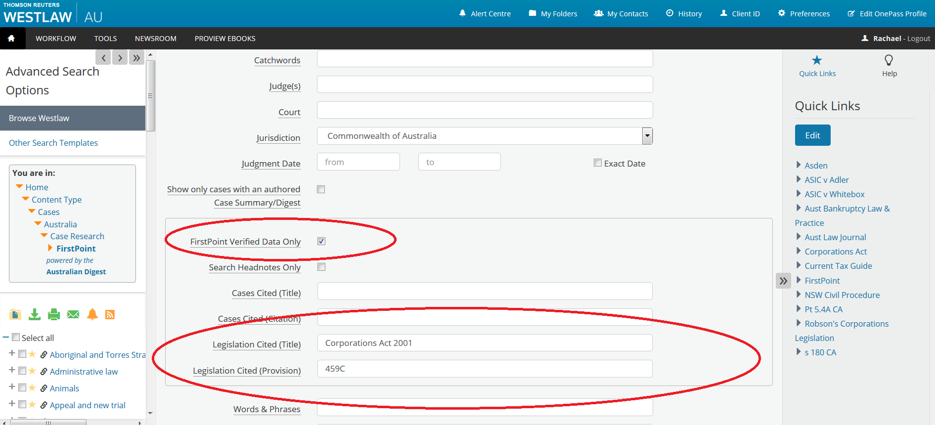Tick the Exact Date checkbox
Screen dimensions: 935x425
(x=598, y=163)
